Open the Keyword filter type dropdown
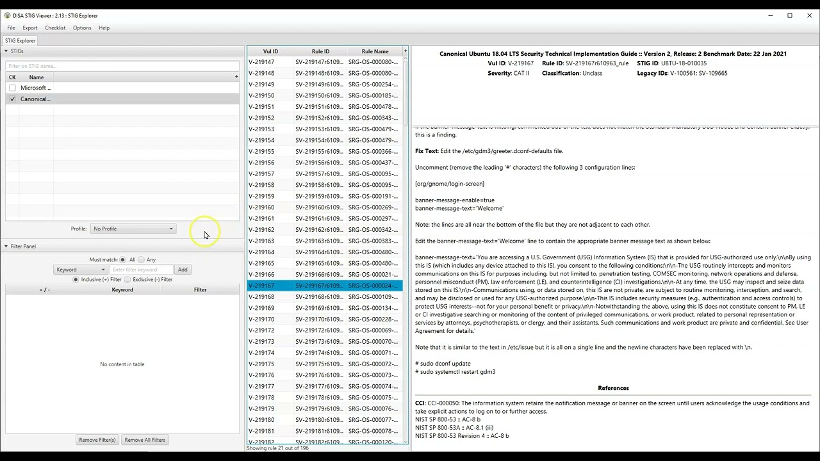Screen dimensions: 820x461 point(81,270)
